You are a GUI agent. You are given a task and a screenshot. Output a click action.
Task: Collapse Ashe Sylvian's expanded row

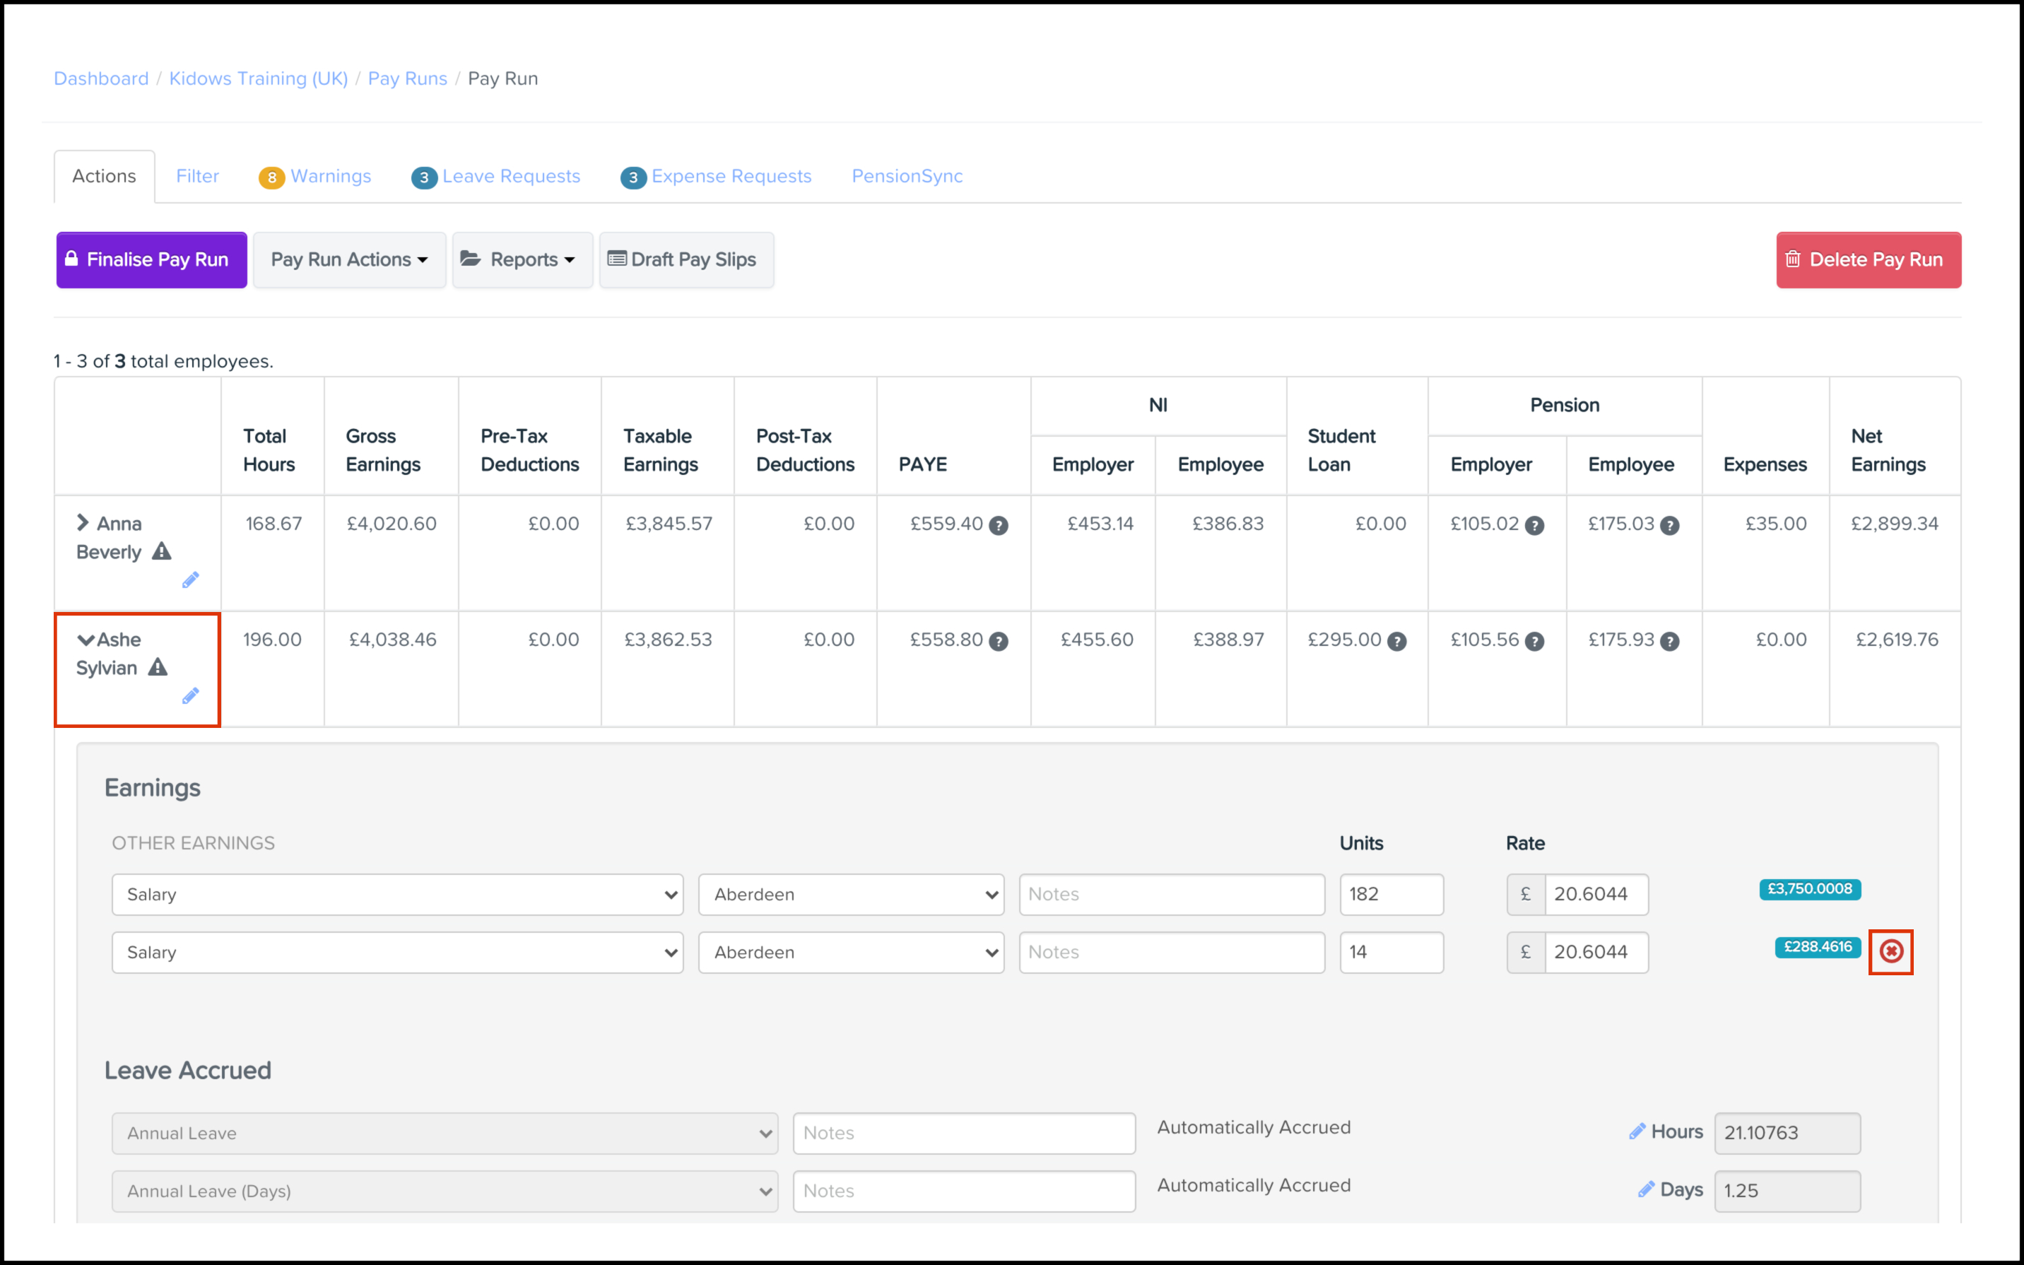point(86,640)
